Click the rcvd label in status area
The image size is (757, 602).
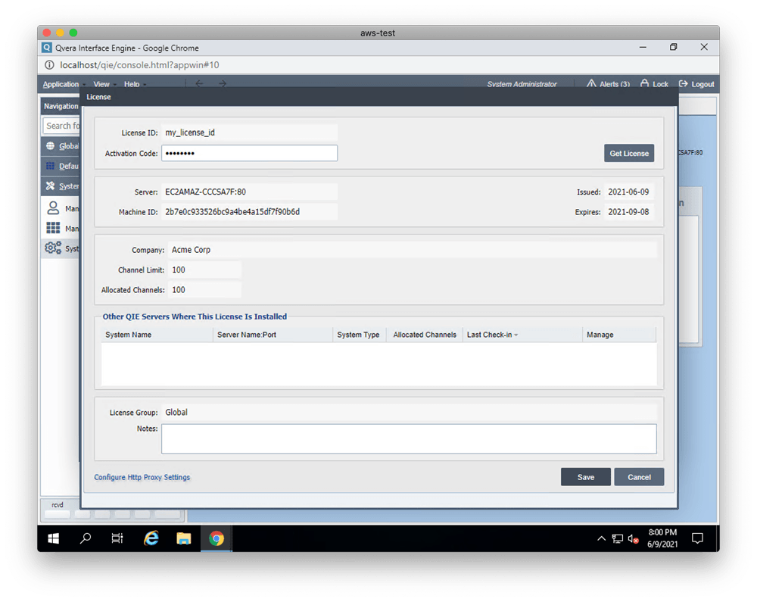pos(58,505)
